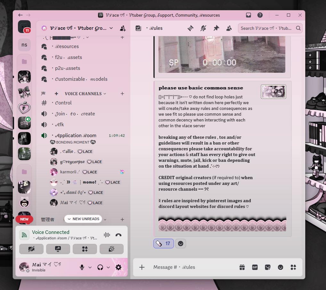Open the Threads icon in channel header
Image resolution: width=326 pixels, height=290 pixels.
coord(191,28)
